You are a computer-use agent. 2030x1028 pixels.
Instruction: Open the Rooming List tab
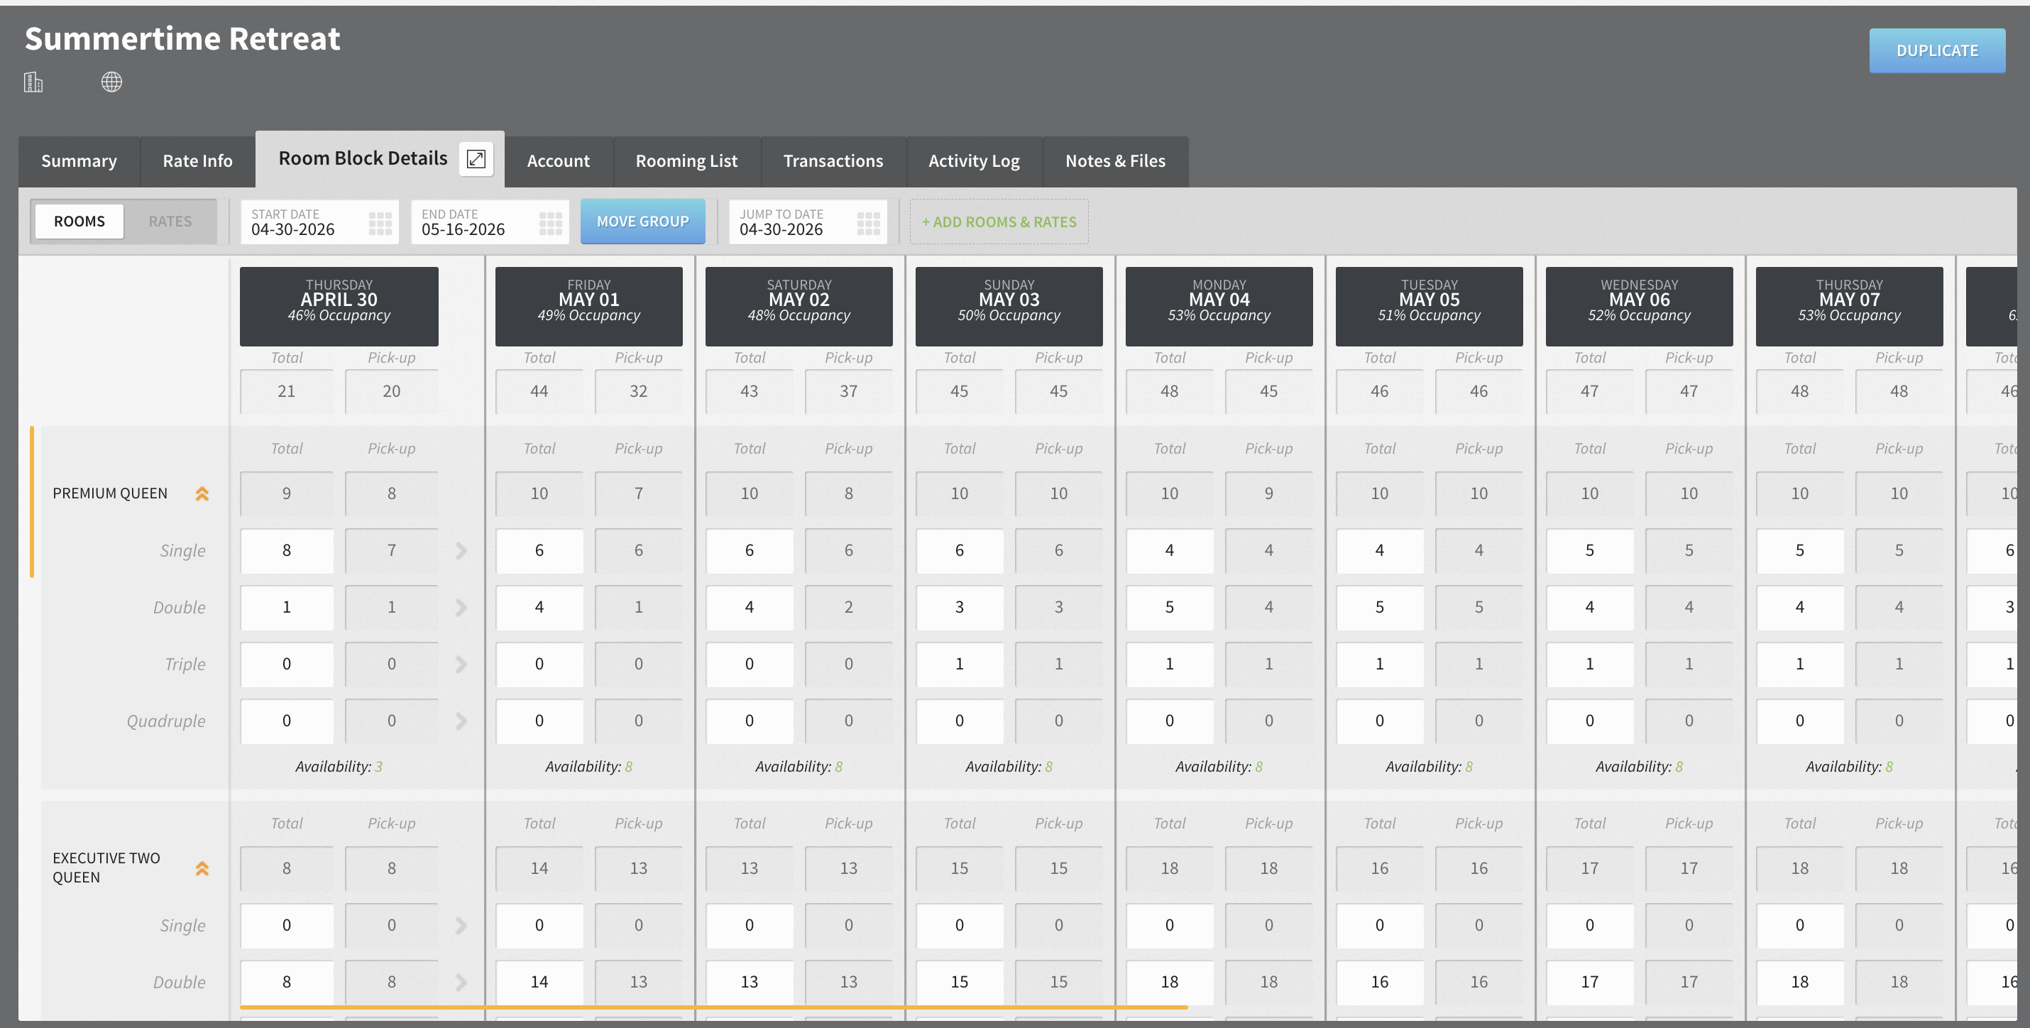(686, 161)
